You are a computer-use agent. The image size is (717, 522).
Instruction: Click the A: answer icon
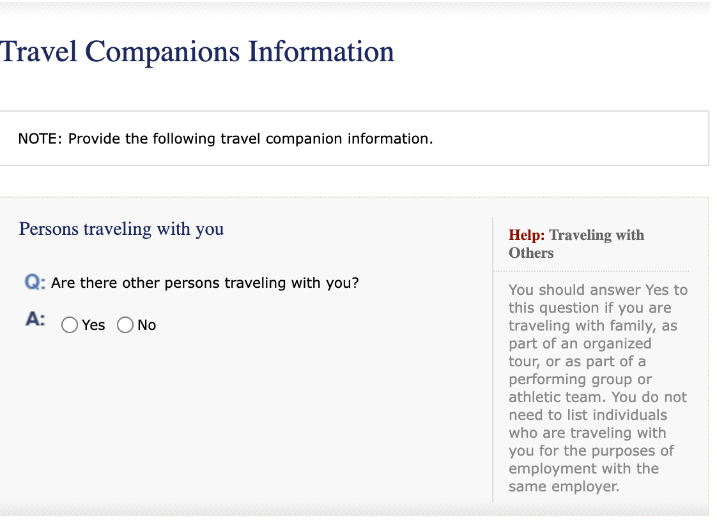click(35, 320)
